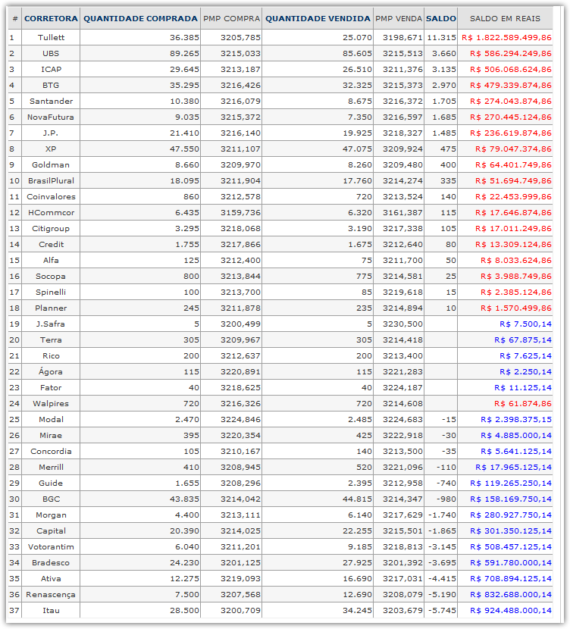Select the Santander broker name

click(51, 101)
